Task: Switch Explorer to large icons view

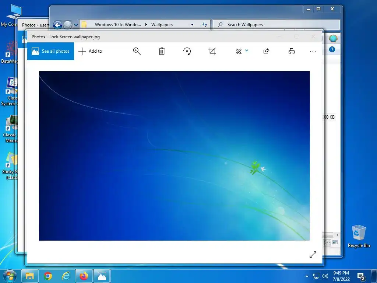Action: pyautogui.click(x=335, y=242)
